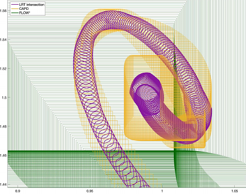Click the 1.05 x-axis tick label
This screenshot has width=246, height=194.
point(234,191)
